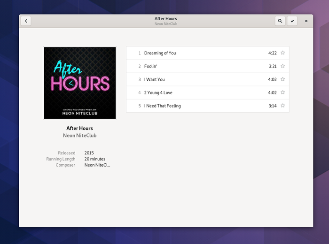This screenshot has width=329, height=244.
Task: Click the truncated Composer value
Action: coord(97,165)
